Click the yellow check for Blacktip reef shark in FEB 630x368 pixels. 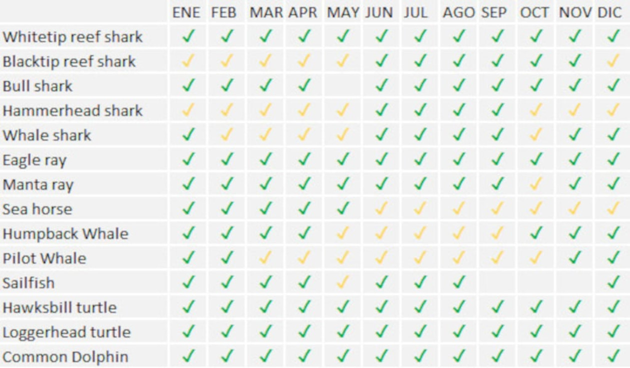click(x=226, y=60)
